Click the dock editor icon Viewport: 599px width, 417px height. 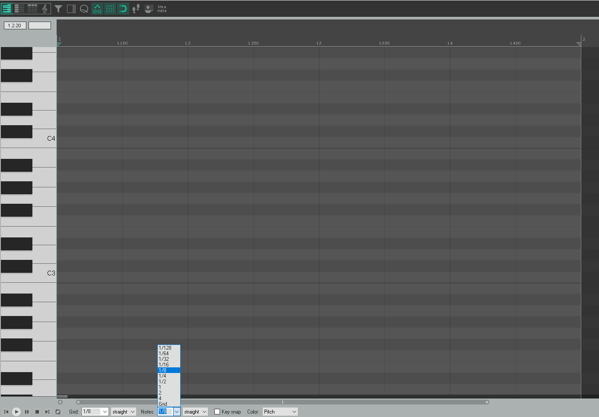tap(71, 8)
